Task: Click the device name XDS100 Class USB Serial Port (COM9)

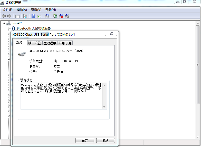Action: tap(56, 51)
